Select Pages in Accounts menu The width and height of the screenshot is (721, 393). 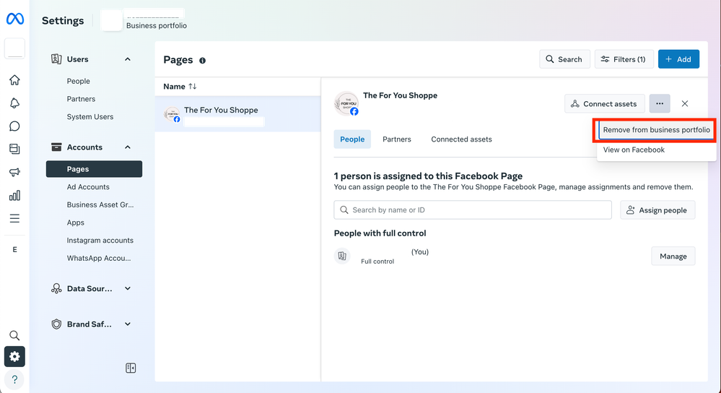[x=95, y=169]
